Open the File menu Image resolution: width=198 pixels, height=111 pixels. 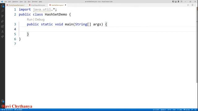[x=6, y=2]
